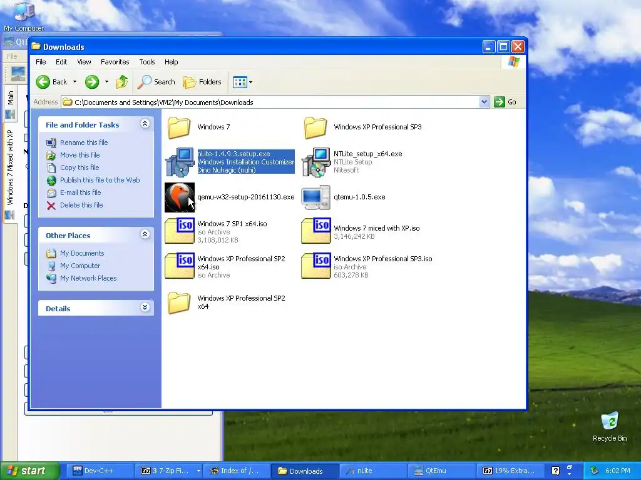Open the Search pane
Image resolution: width=641 pixels, height=480 pixels.
click(x=156, y=82)
